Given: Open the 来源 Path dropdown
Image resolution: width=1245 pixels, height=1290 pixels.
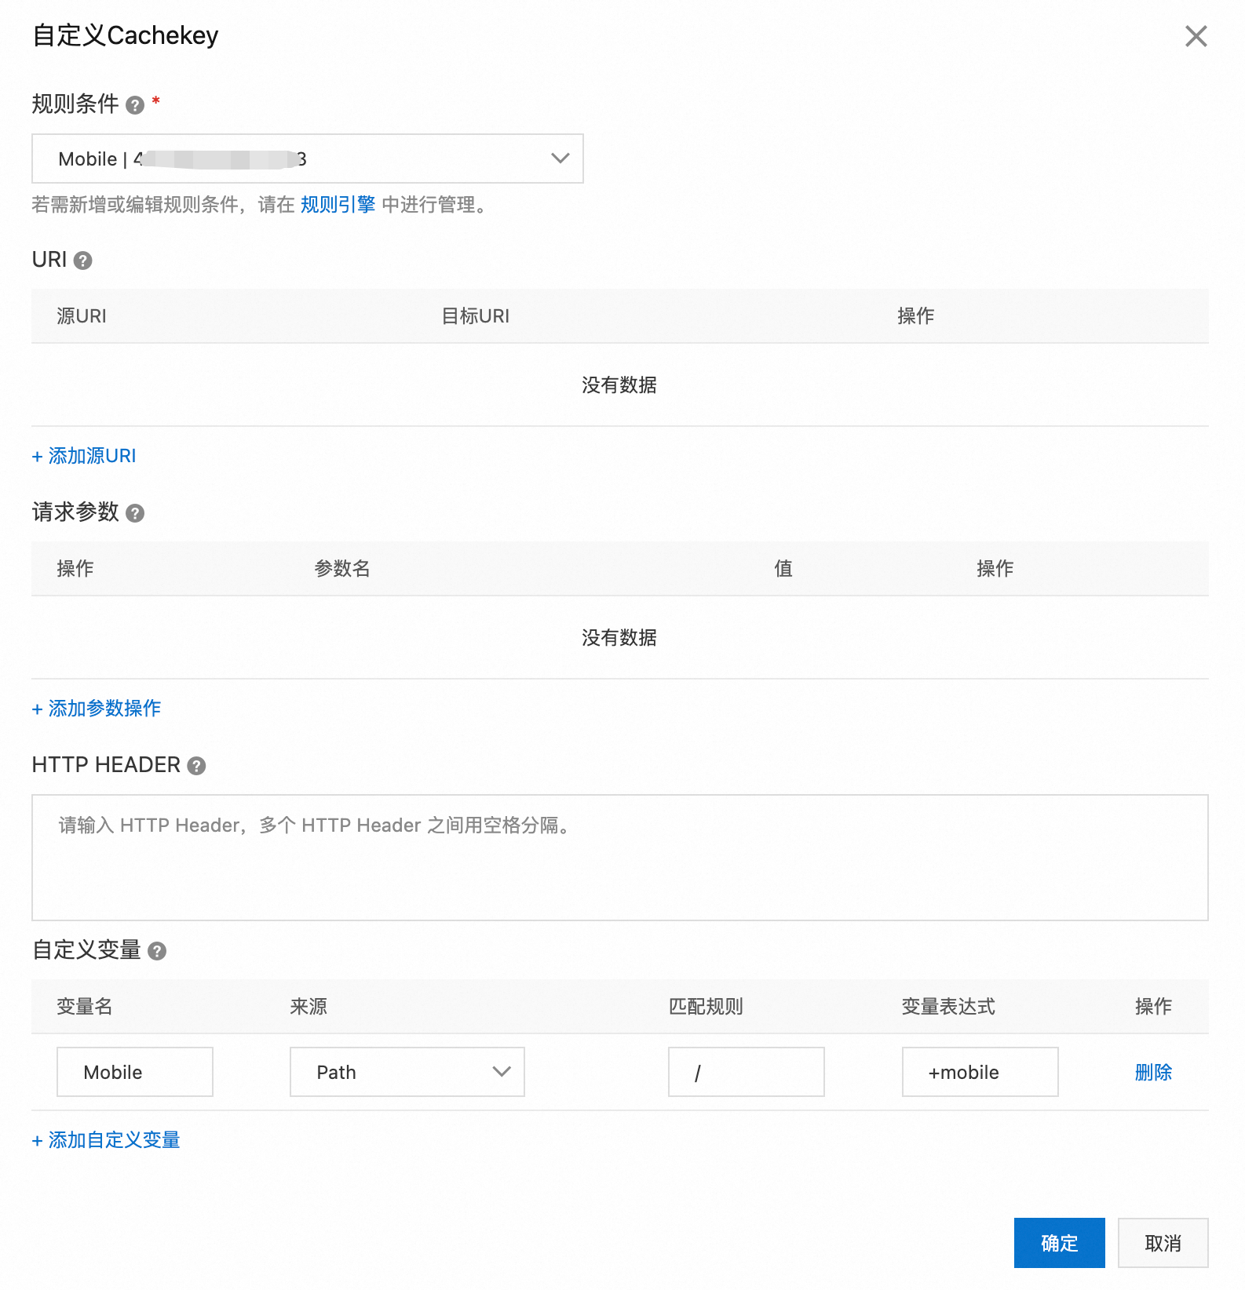Looking at the screenshot, I should tap(407, 1072).
